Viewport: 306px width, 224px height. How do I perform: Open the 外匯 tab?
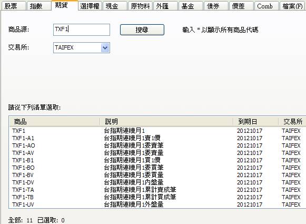[166, 6]
